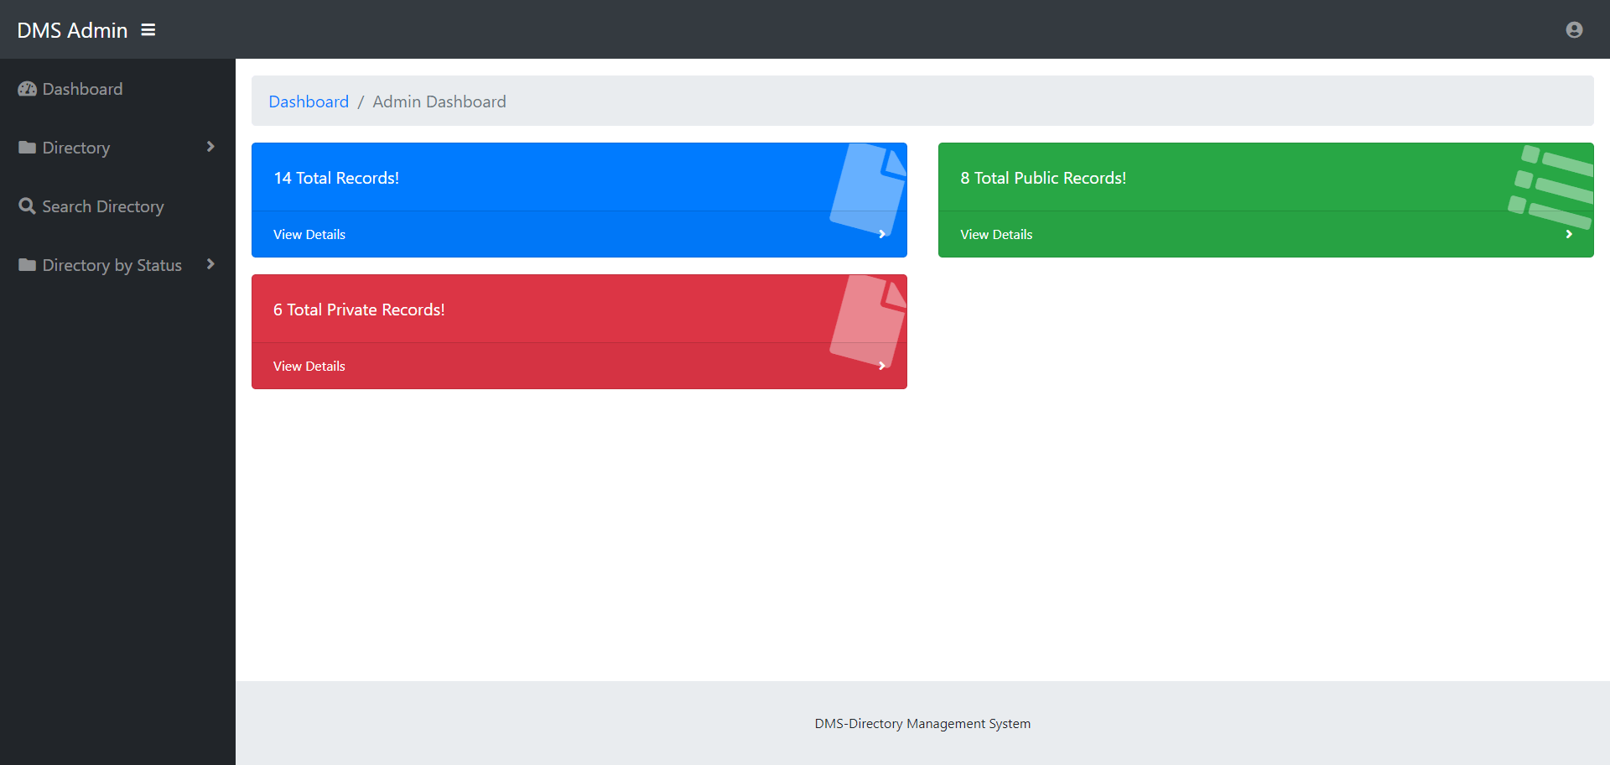Select the magnifying glass icon for Search Directory

26,206
